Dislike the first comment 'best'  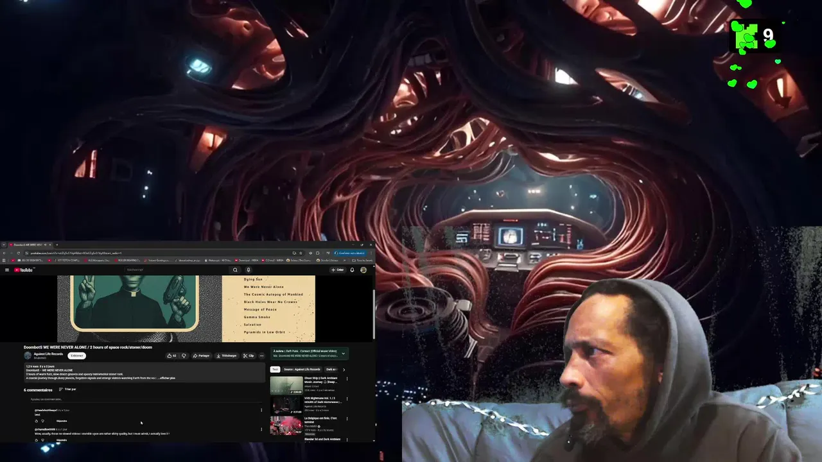tap(43, 421)
